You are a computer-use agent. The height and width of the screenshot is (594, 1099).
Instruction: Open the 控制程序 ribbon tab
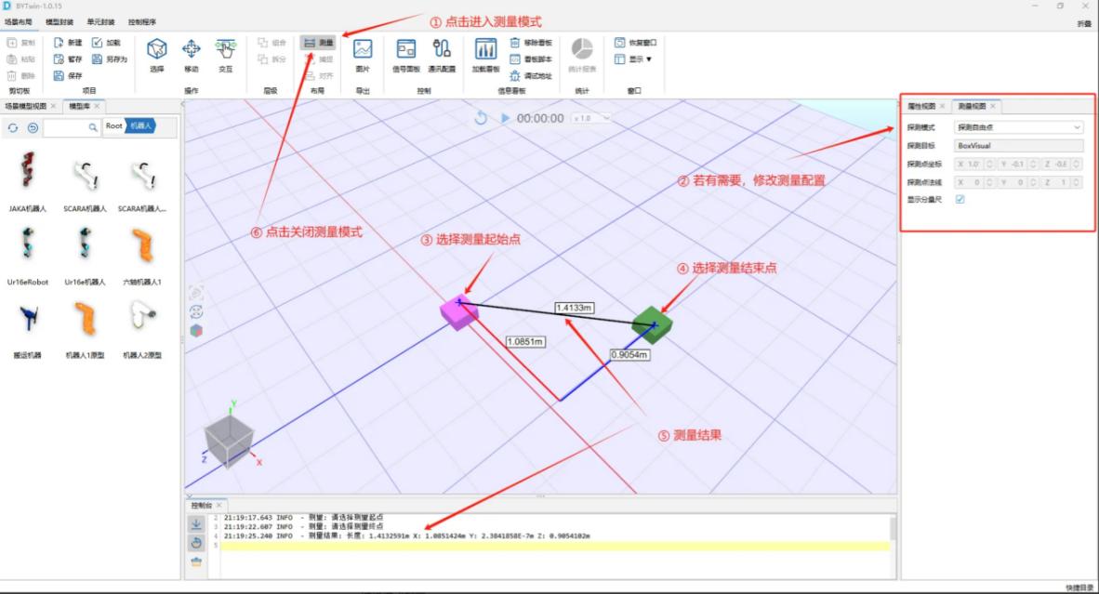pyautogui.click(x=141, y=21)
